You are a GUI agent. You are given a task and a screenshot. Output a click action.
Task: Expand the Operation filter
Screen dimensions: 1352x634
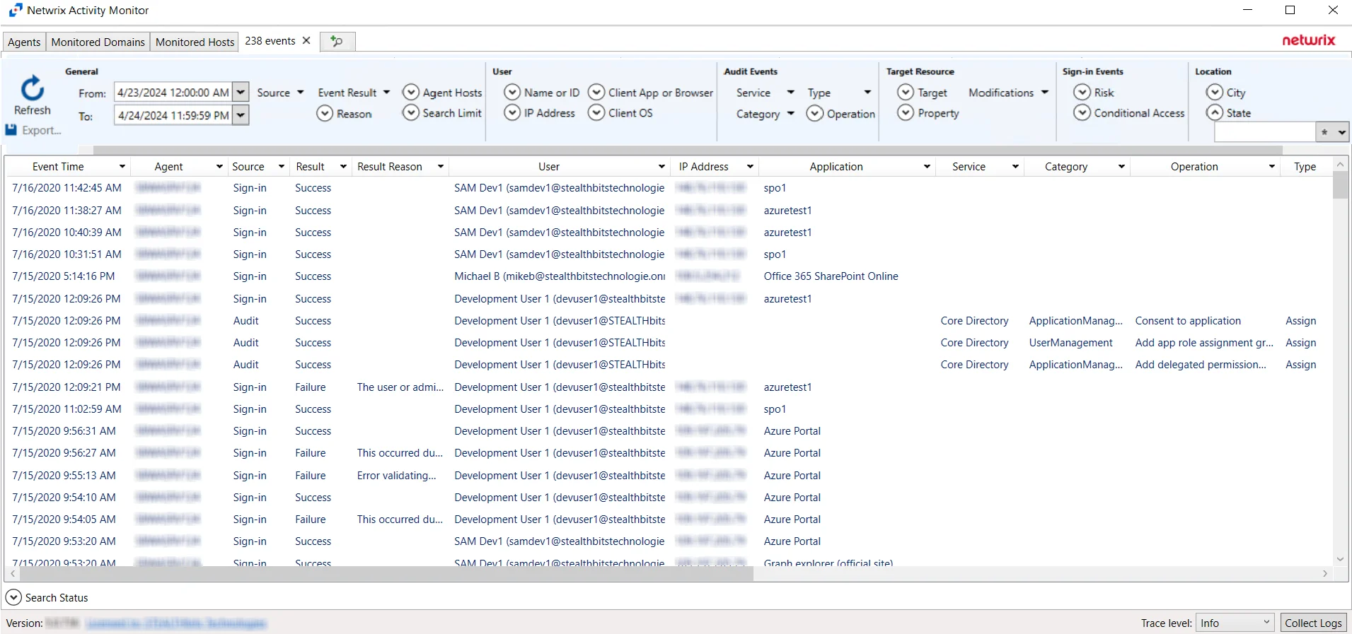[x=815, y=113]
